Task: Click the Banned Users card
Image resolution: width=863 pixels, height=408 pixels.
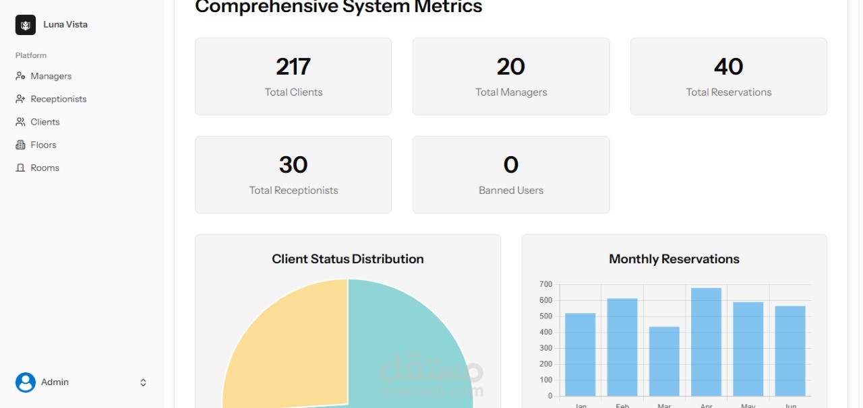Action: pos(511,175)
